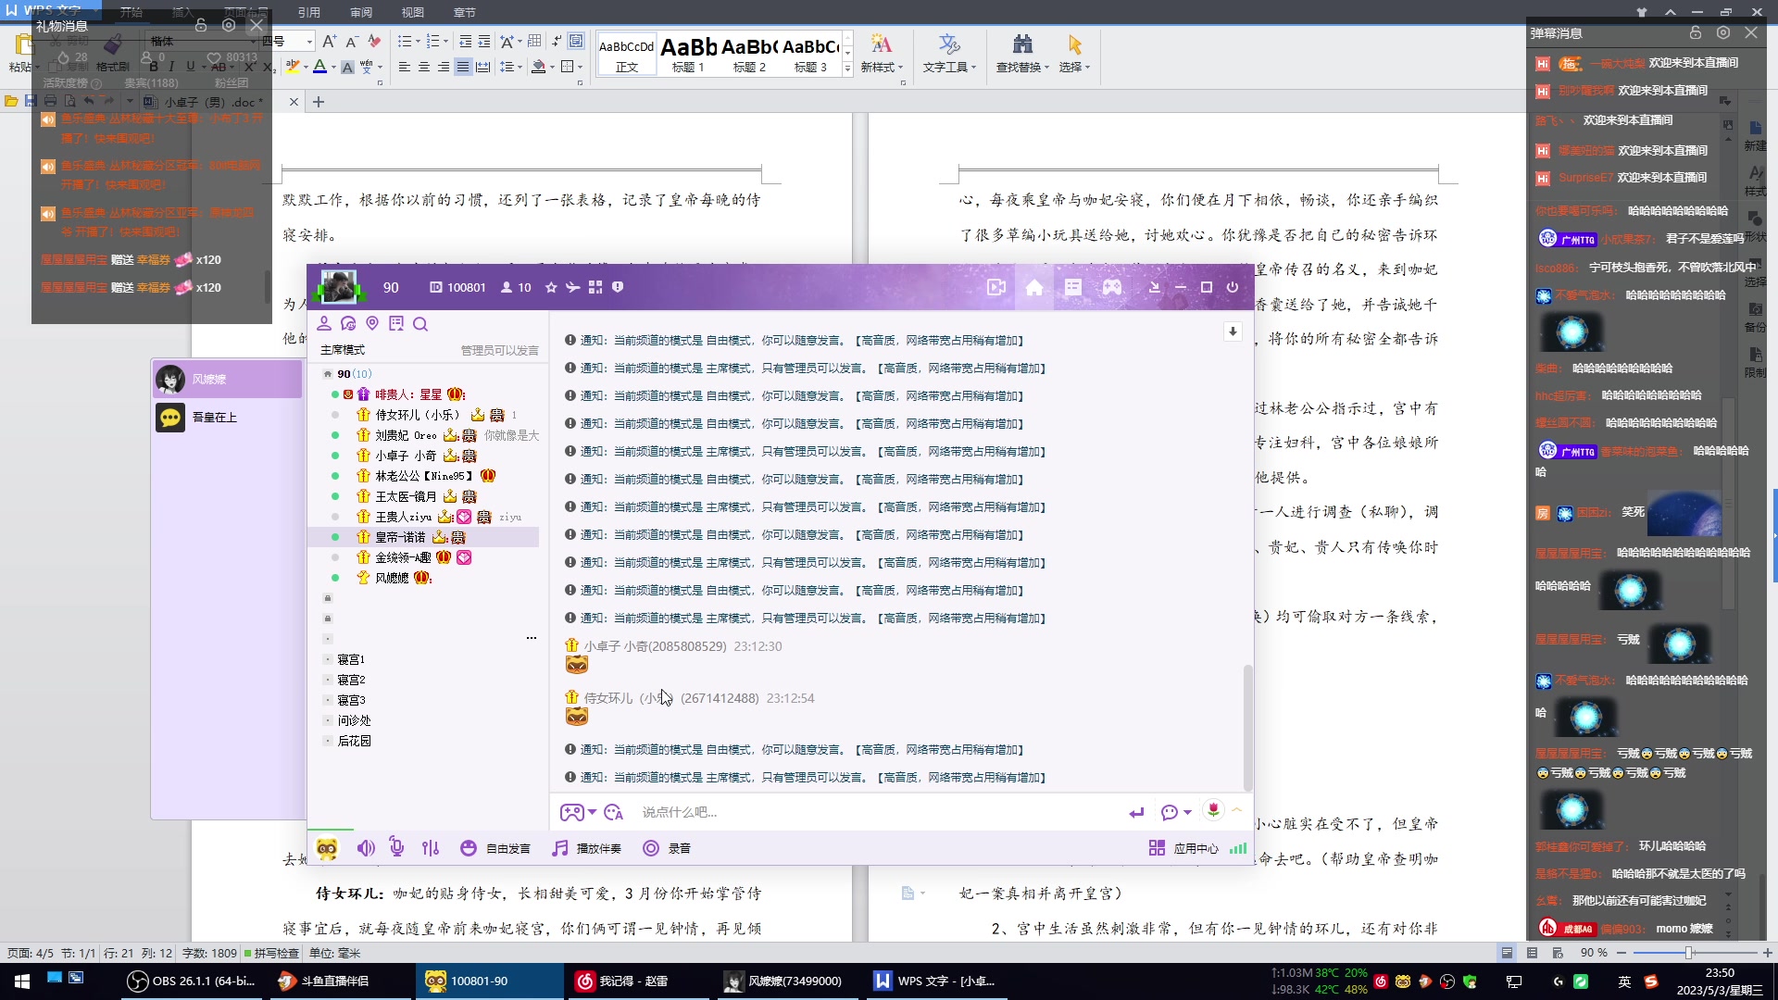The image size is (1778, 1000).
Task: Open the list panel icon in the YY header
Action: pyautogui.click(x=1073, y=287)
